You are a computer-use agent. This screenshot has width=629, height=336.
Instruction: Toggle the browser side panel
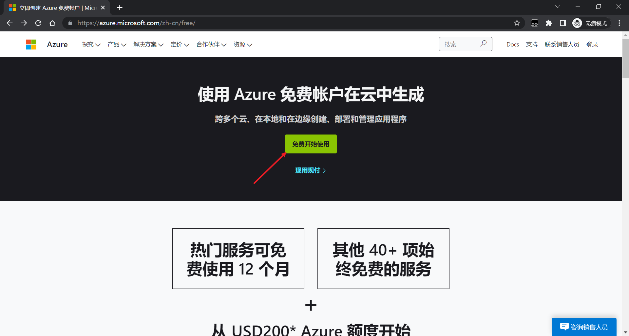[563, 23]
